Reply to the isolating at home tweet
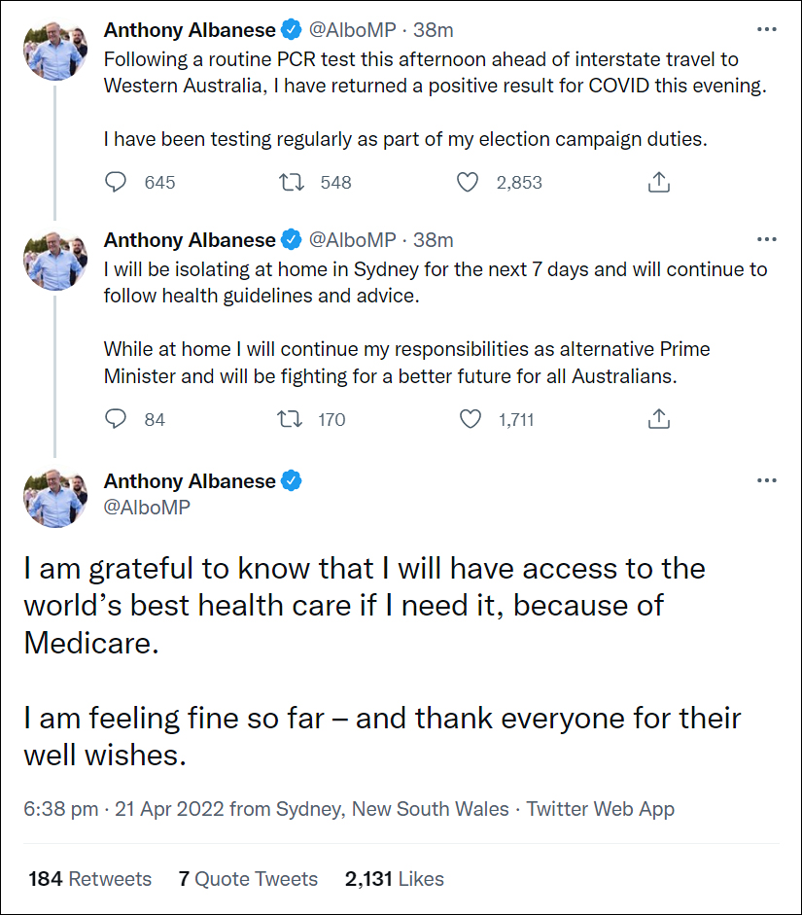 pyautogui.click(x=116, y=419)
